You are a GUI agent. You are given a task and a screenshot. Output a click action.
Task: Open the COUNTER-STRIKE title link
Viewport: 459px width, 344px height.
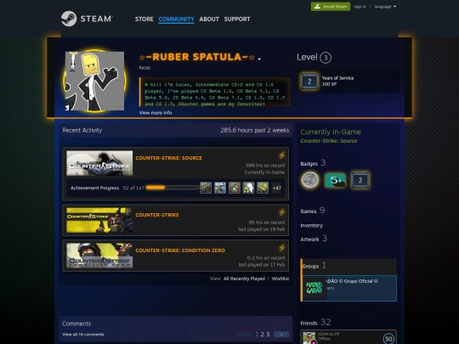(x=157, y=215)
